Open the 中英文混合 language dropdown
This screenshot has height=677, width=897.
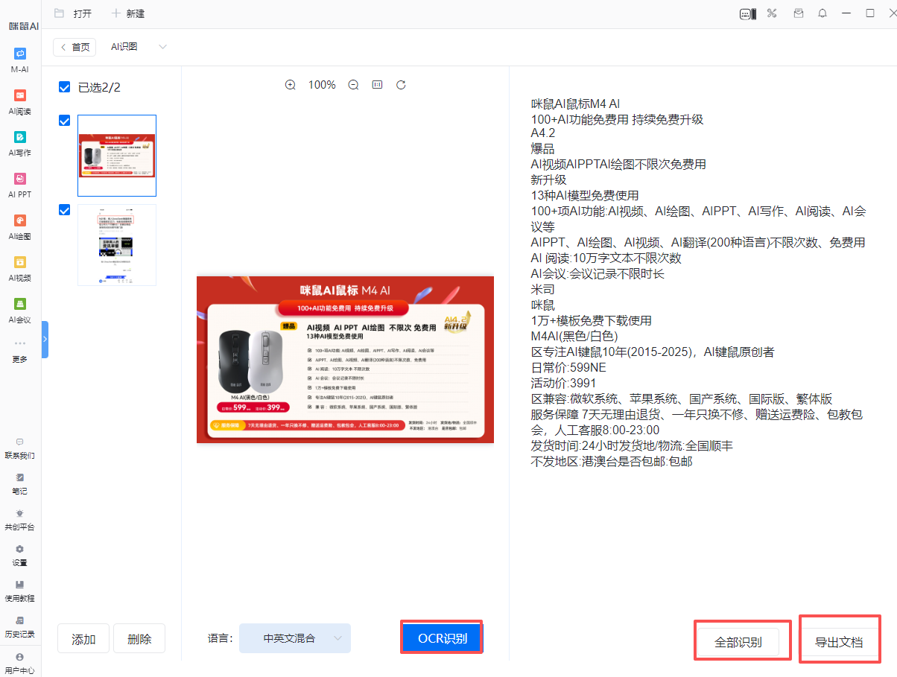pos(295,638)
